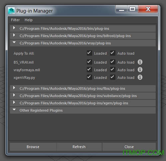The height and width of the screenshot is (161, 166).
Task: Uncheck Loaded for Apply To All
Action: click(89, 53)
